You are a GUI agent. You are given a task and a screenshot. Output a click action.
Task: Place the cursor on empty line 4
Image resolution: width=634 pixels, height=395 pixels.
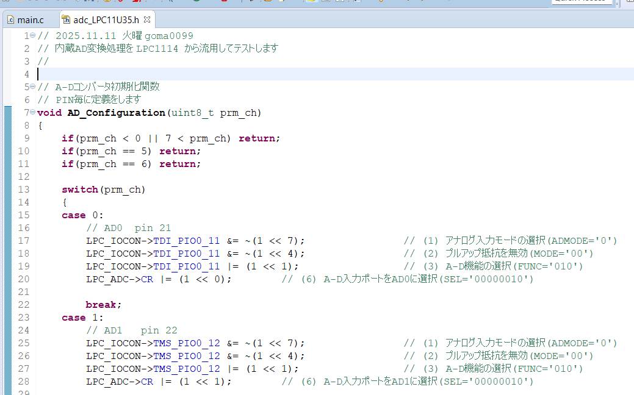click(183, 74)
